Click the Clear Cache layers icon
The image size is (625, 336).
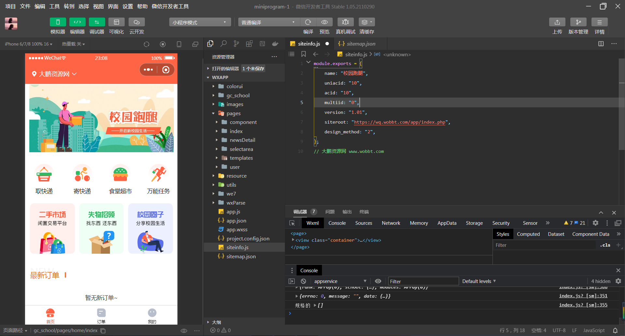[x=367, y=22]
